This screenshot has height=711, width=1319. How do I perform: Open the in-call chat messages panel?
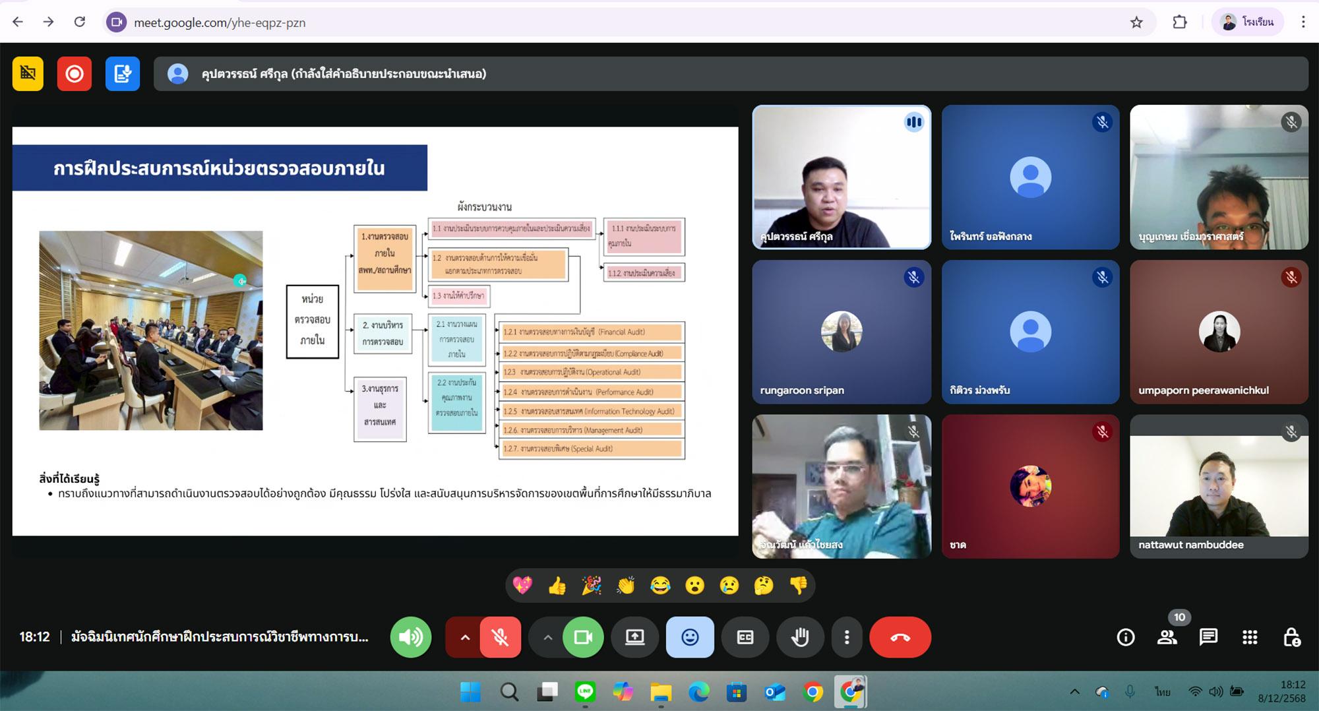[x=1208, y=637]
